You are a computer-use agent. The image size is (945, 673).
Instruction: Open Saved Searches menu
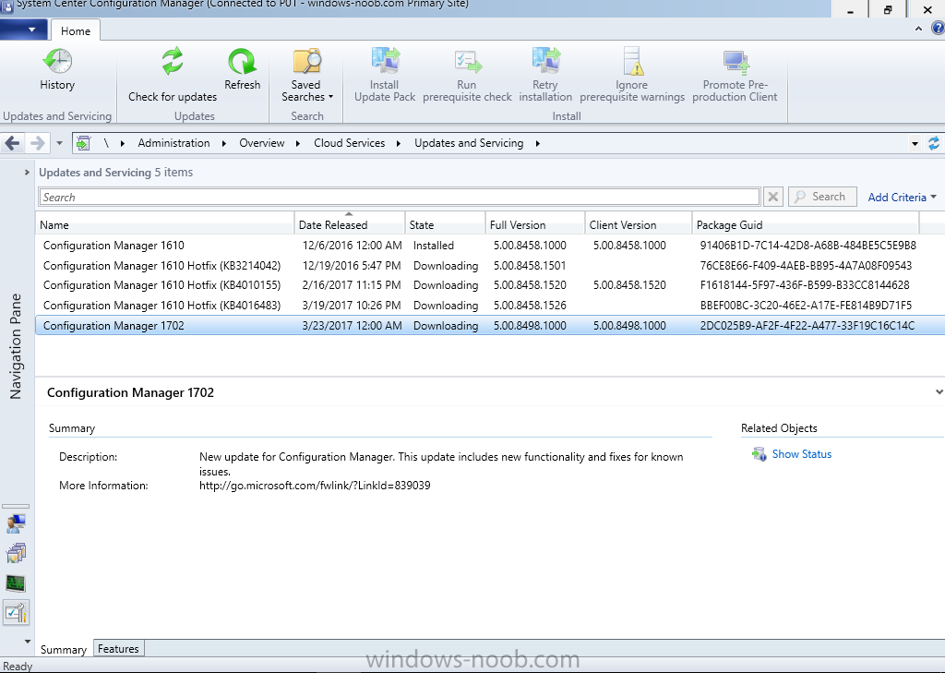point(306,75)
